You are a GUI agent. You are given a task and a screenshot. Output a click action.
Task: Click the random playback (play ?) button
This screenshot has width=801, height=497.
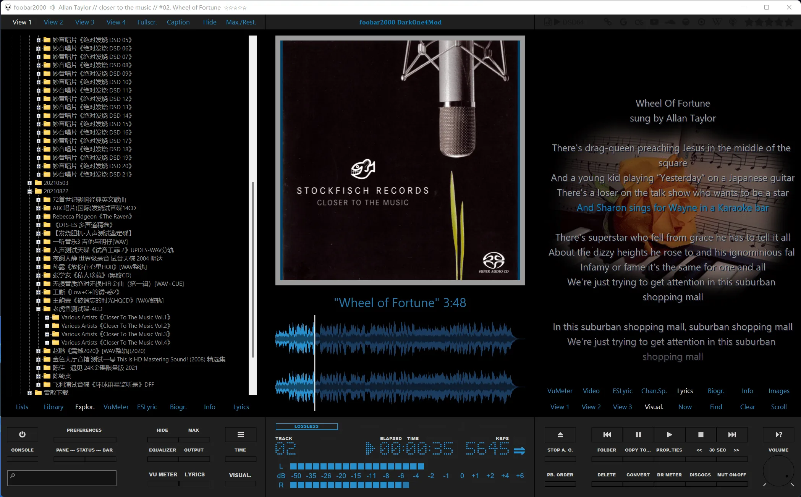click(x=779, y=434)
